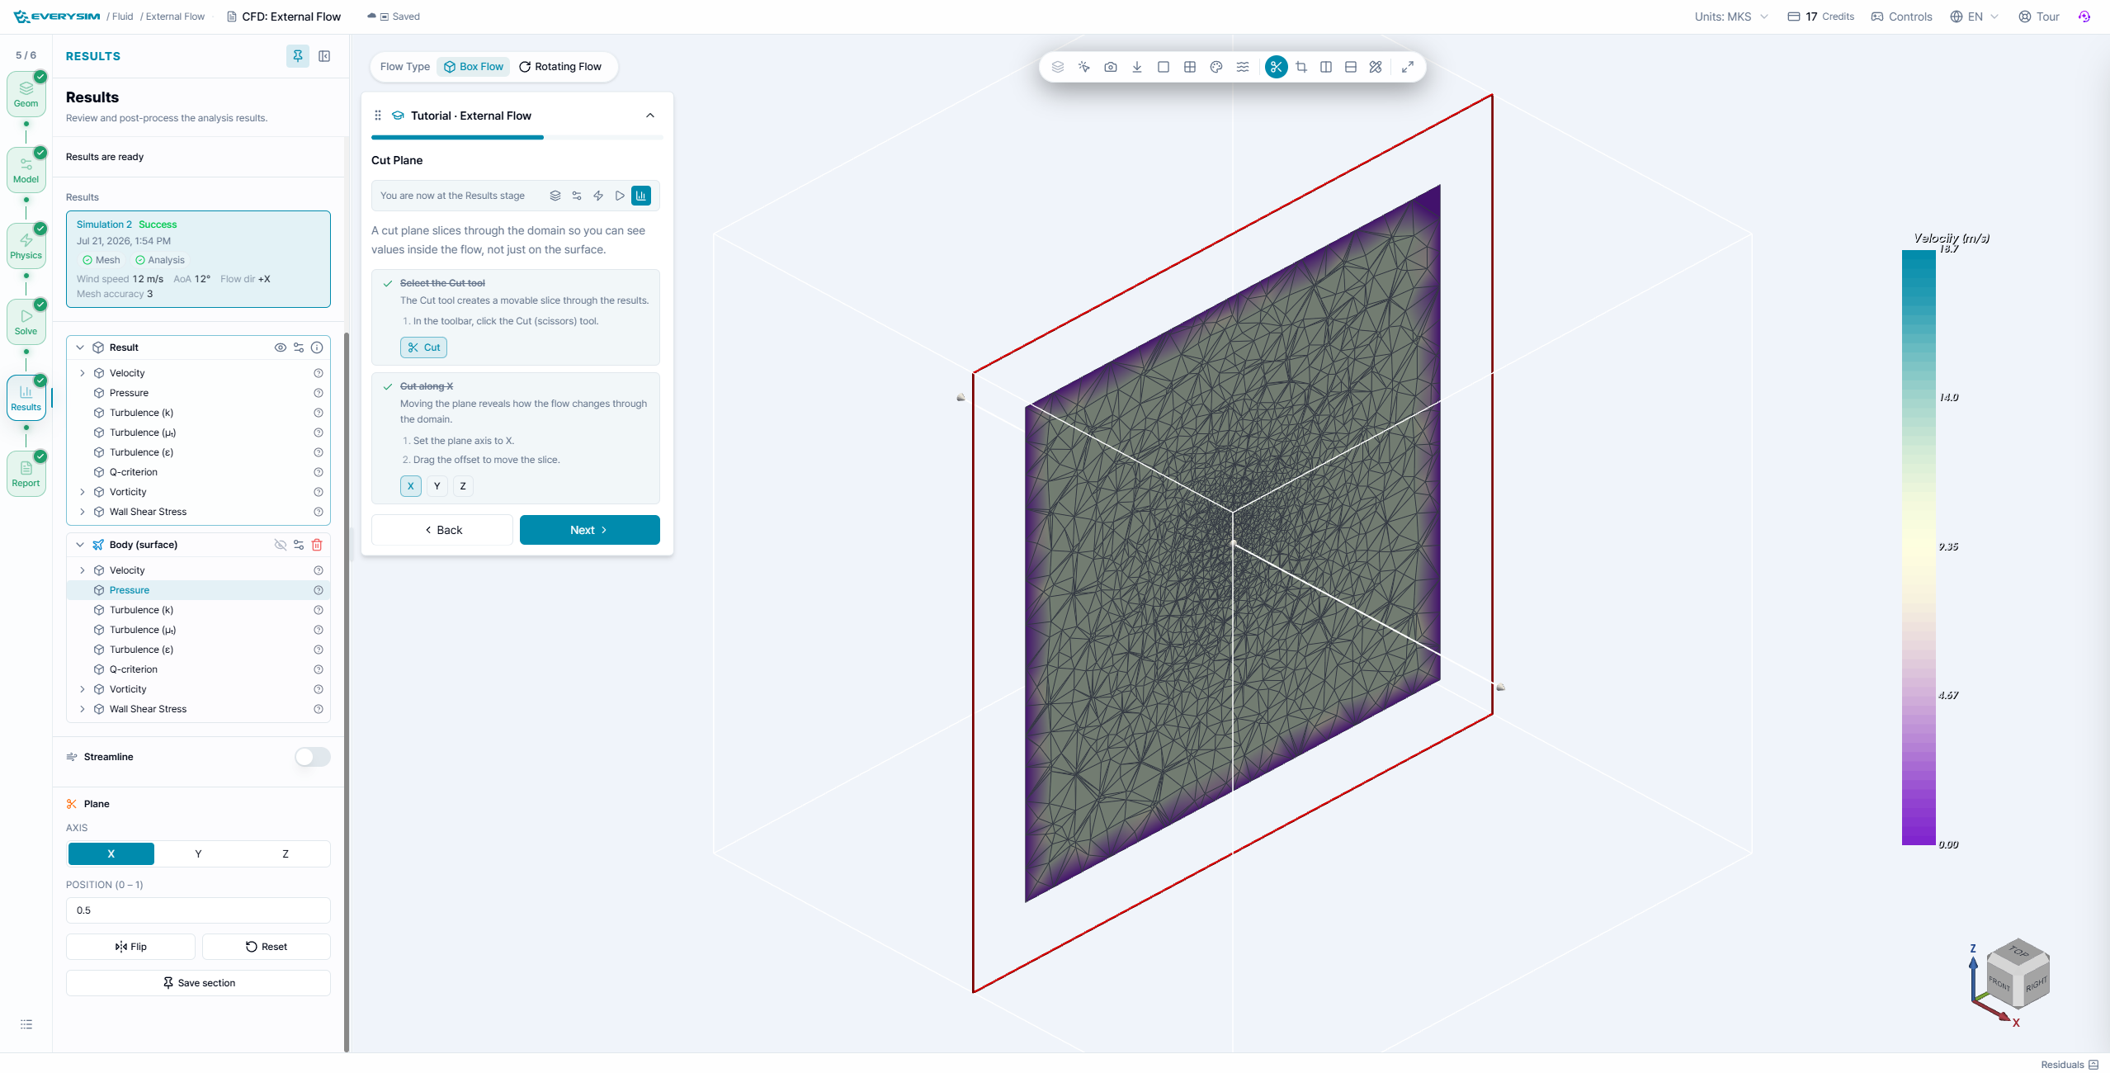Expand the Vorticity item under Result

(x=83, y=492)
